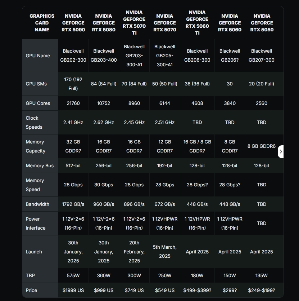Select the TBP row label

(30, 275)
